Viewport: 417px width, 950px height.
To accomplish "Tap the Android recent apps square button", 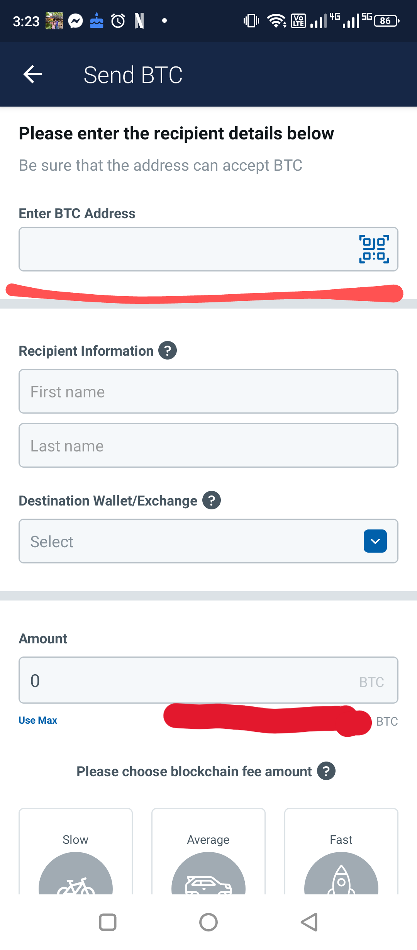I will (x=108, y=923).
